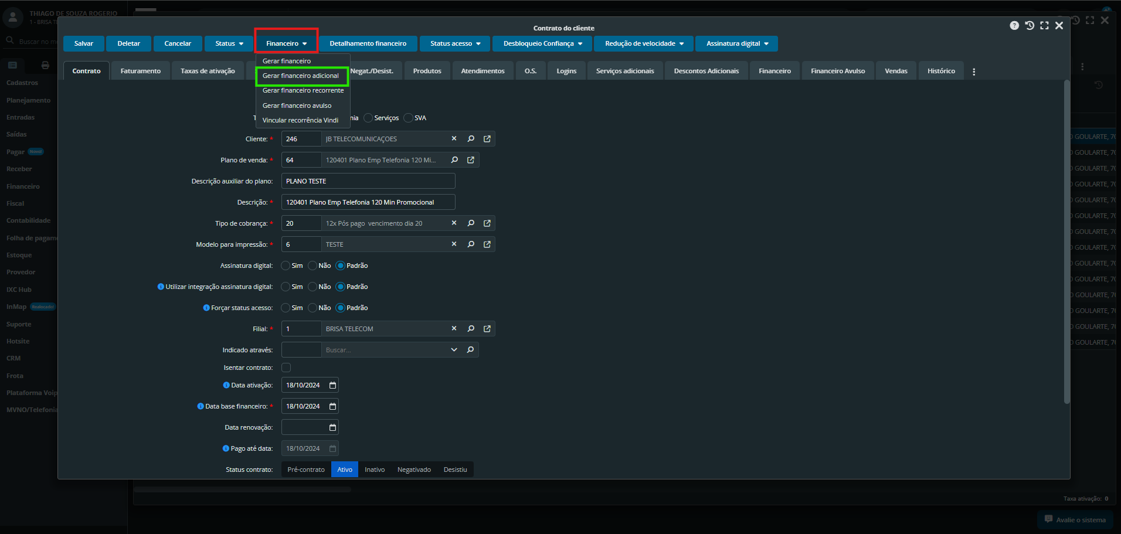The width and height of the screenshot is (1121, 534).
Task: Expand the Status acesso dropdown
Action: [x=455, y=44]
